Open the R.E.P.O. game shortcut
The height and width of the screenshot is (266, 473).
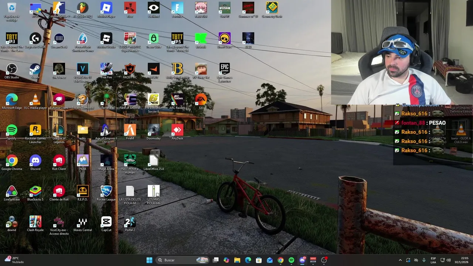(x=82, y=193)
